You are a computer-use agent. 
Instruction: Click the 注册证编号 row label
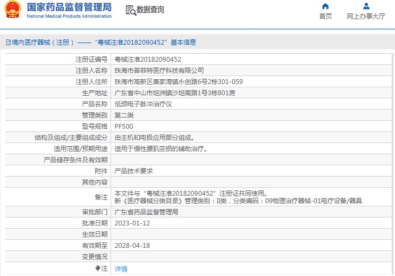(91, 60)
